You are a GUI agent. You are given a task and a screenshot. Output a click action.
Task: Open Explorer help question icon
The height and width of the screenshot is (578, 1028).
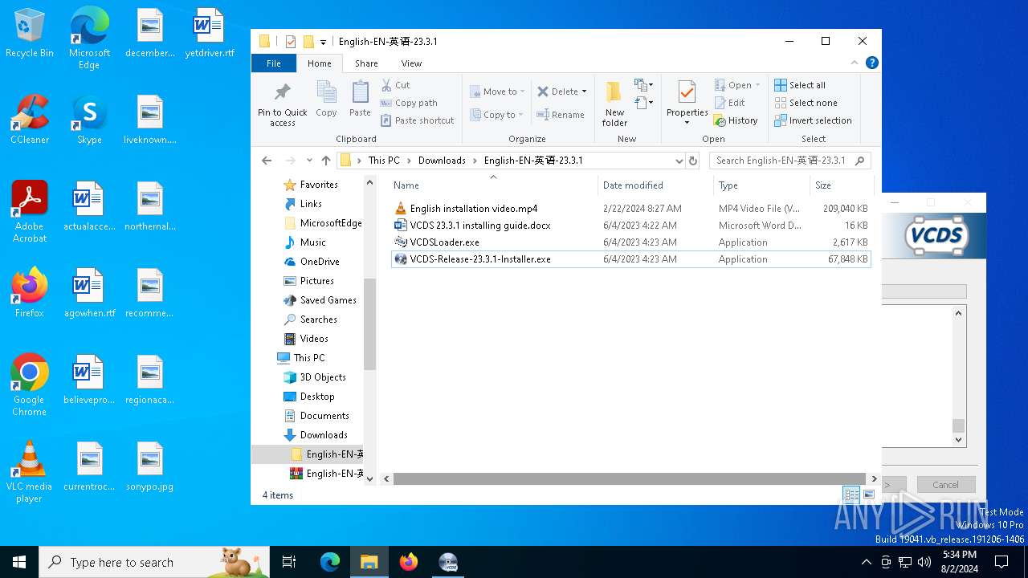871,63
